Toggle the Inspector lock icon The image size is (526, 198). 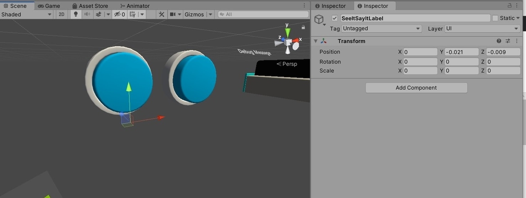(510, 6)
